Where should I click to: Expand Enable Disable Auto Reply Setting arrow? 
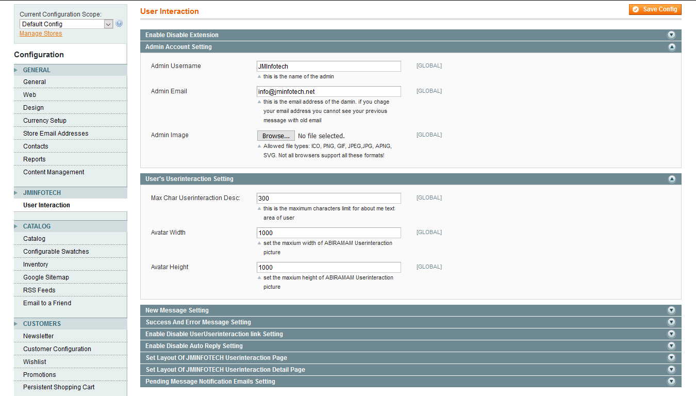coord(671,346)
